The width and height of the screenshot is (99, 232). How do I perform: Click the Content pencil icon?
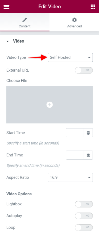point(24,20)
